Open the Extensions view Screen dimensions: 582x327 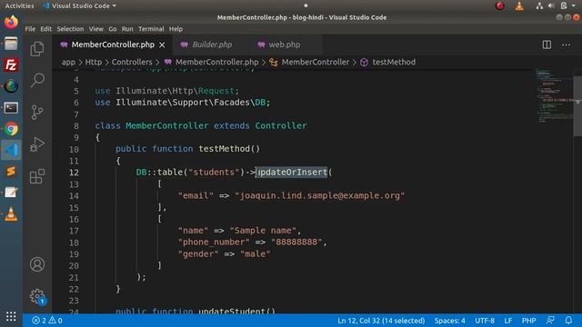(37, 176)
